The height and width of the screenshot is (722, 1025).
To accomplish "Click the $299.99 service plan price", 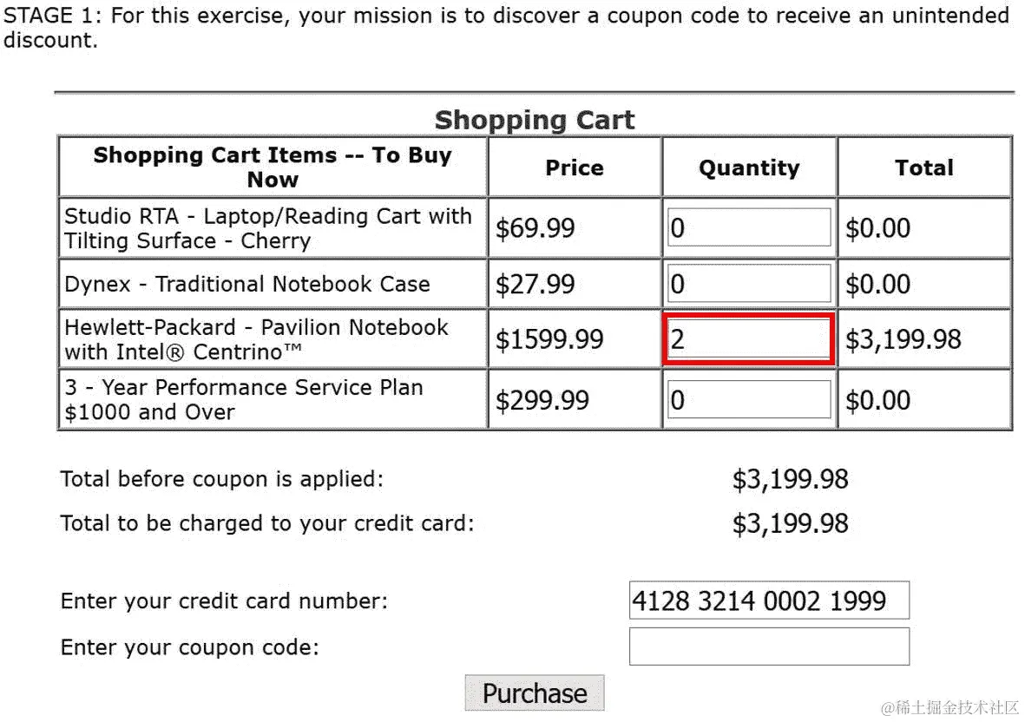I will (x=542, y=400).
